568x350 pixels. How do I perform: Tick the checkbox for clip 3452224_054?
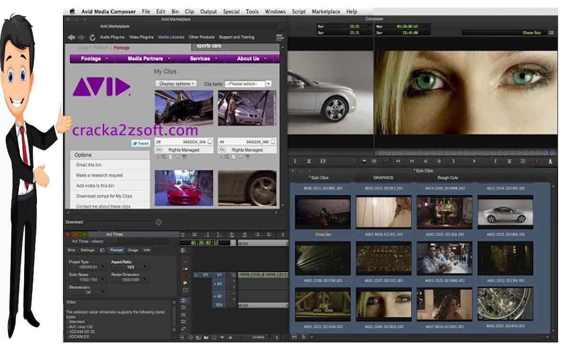(209, 142)
